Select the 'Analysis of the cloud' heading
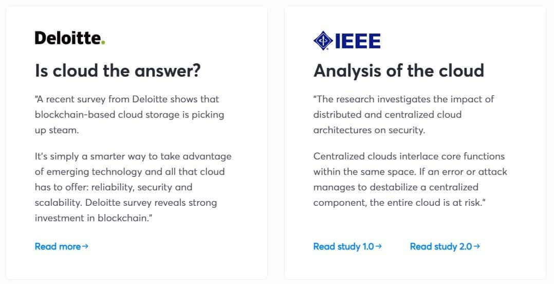 [x=399, y=70]
